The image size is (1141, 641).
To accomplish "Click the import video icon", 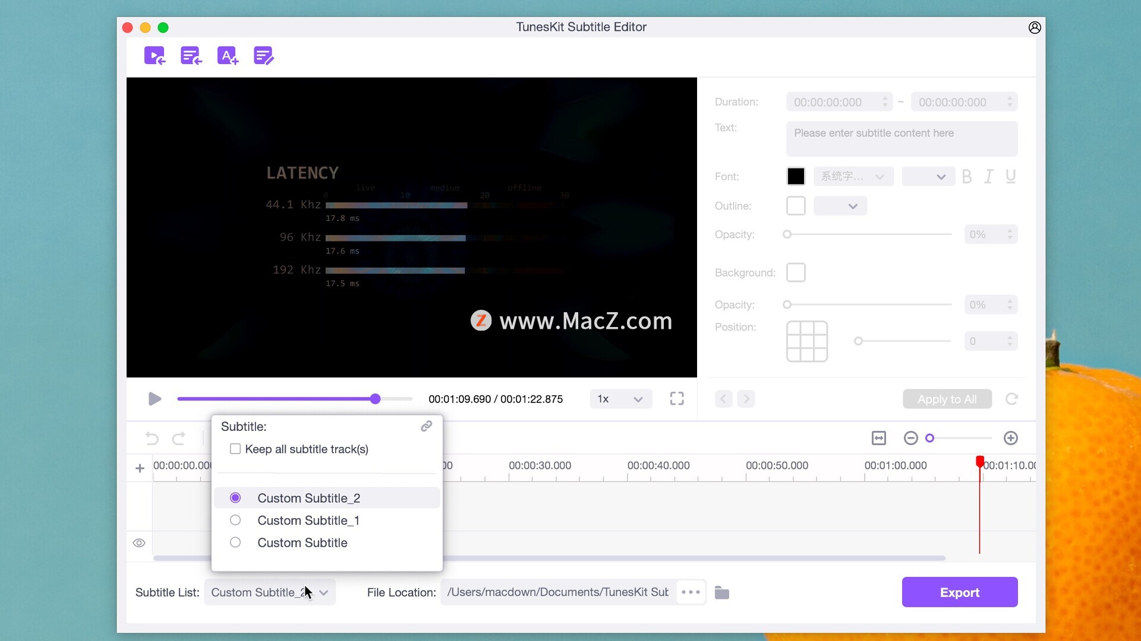I will [x=155, y=56].
